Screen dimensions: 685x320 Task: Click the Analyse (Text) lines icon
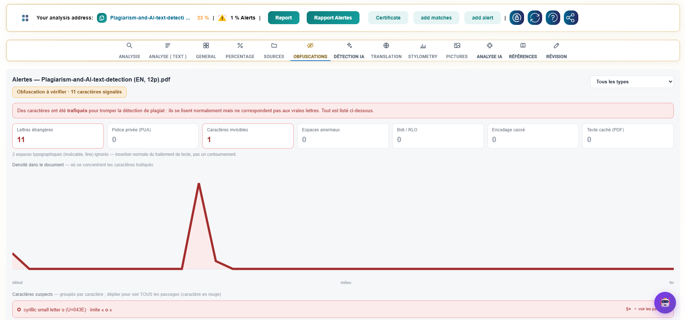point(168,45)
